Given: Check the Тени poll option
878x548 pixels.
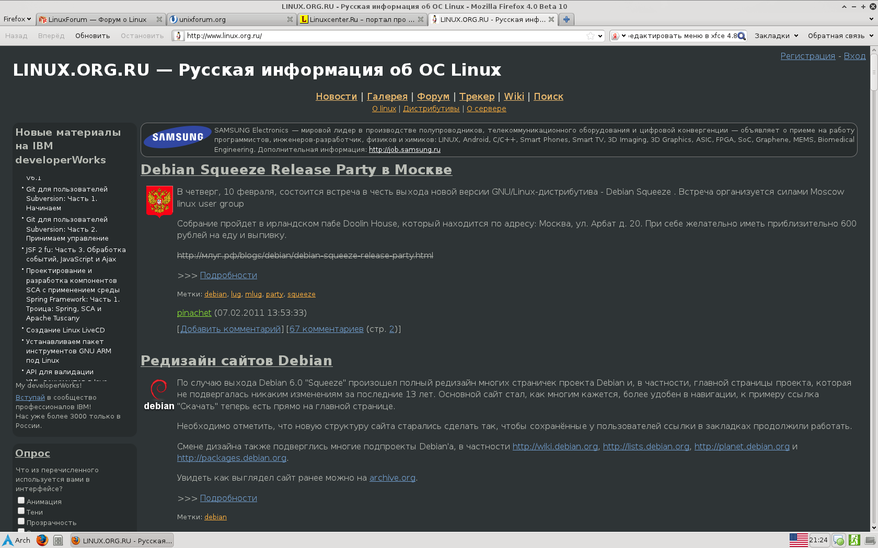Looking at the screenshot, I should click(x=21, y=511).
